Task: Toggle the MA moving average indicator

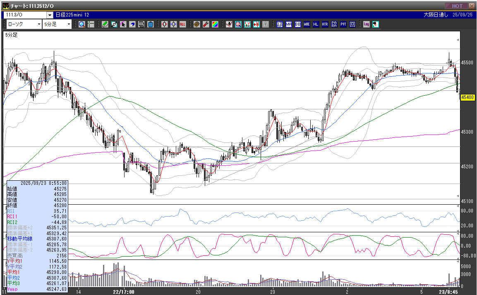Action: 289,24
